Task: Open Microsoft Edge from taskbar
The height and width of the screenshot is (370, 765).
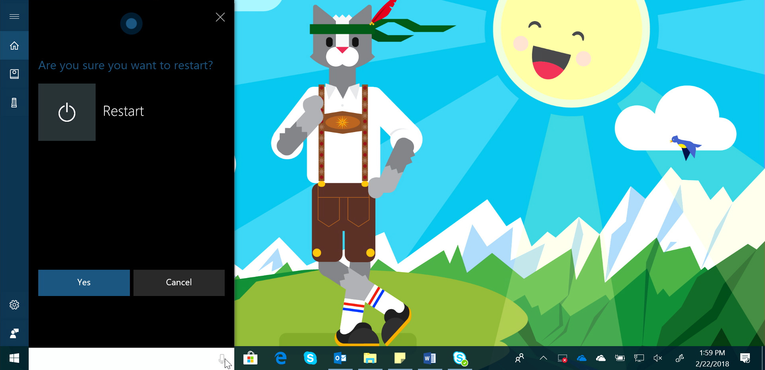Action: pyautogui.click(x=281, y=358)
